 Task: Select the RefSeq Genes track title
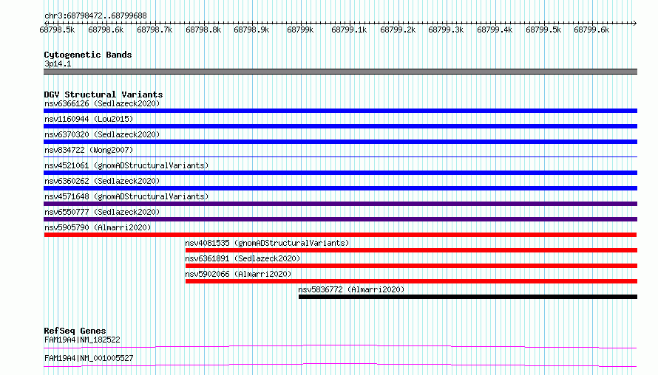coord(75,331)
